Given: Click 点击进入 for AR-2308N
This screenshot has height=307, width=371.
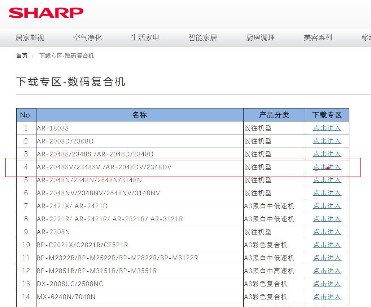Looking at the screenshot, I should (x=327, y=232).
